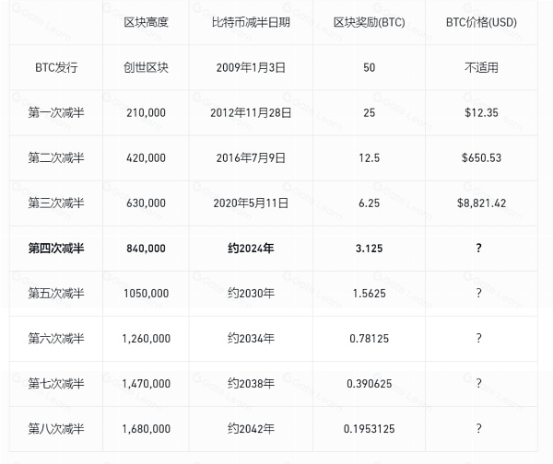Click the 不适用 price cell
553x464 pixels.
[x=481, y=67]
